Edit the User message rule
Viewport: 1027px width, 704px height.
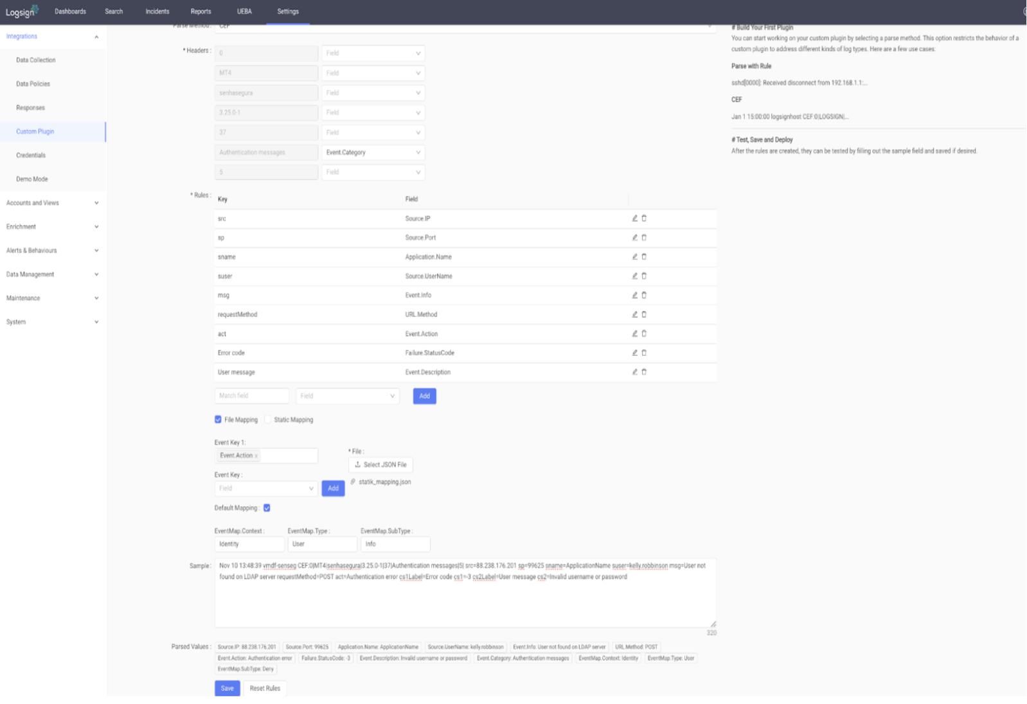pyautogui.click(x=634, y=372)
